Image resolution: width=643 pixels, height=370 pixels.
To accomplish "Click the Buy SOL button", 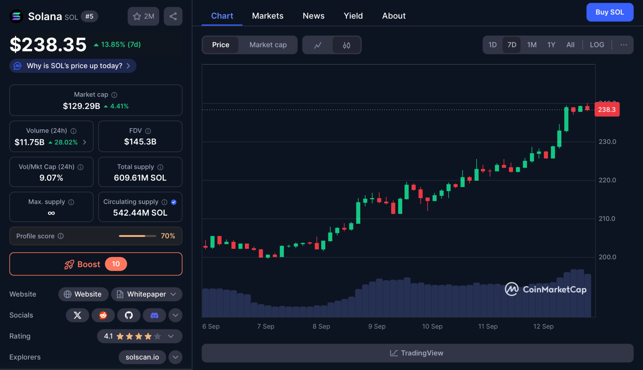I will click(609, 12).
